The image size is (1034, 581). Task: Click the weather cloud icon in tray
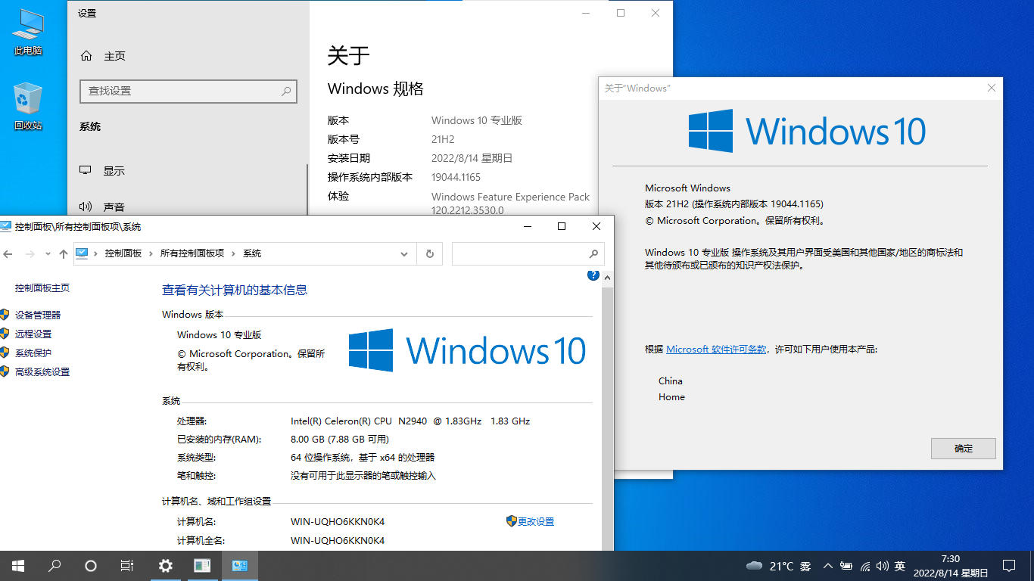tap(754, 566)
